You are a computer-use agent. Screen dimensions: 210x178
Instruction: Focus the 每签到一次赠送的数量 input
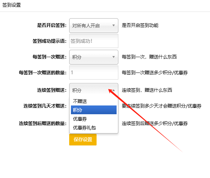coord(94,73)
